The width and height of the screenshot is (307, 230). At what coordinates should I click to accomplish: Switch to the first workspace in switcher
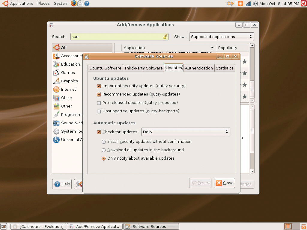click(288, 226)
